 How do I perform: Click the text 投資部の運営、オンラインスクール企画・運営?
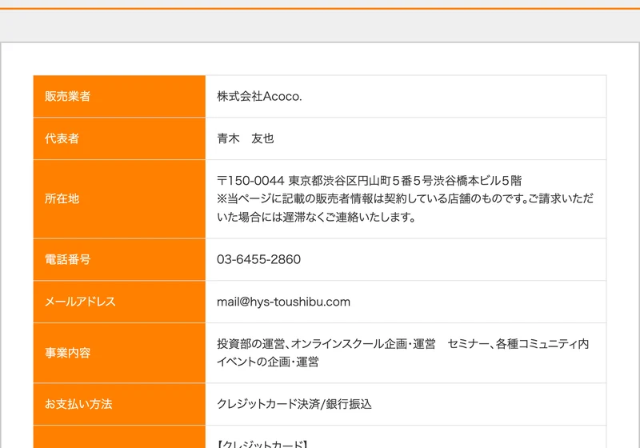click(x=326, y=344)
